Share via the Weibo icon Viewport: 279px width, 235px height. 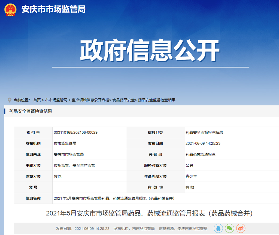click(241, 228)
